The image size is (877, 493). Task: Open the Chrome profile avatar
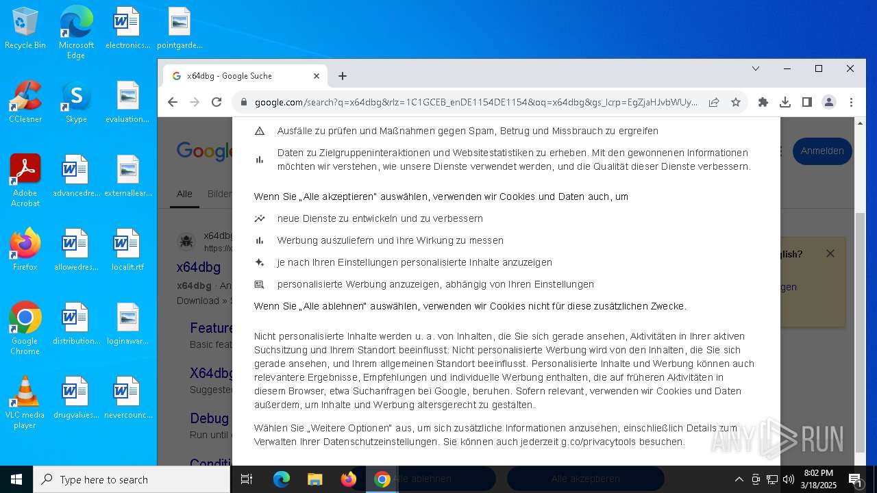point(829,102)
